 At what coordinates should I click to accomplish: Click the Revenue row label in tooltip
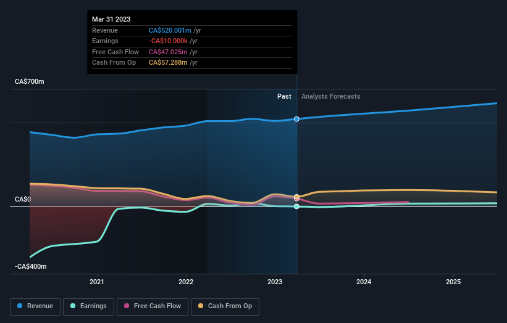click(105, 30)
